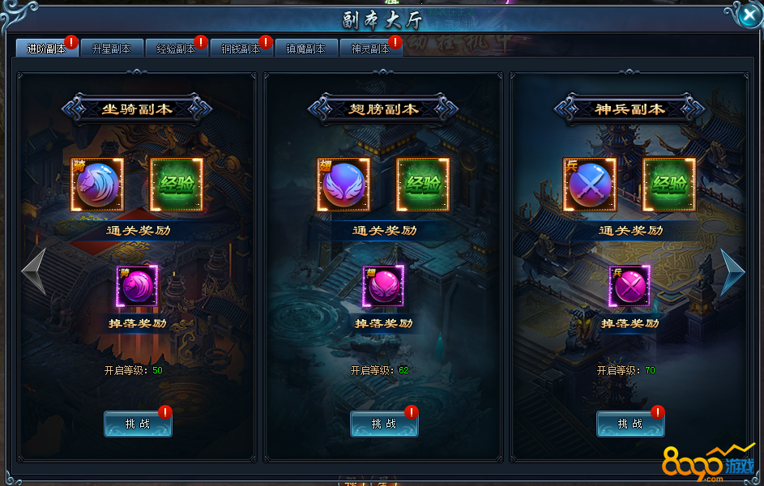This screenshot has height=486, width=764.
Task: Click the mount orb reward icon under 坐骑副本
Action: [x=97, y=185]
